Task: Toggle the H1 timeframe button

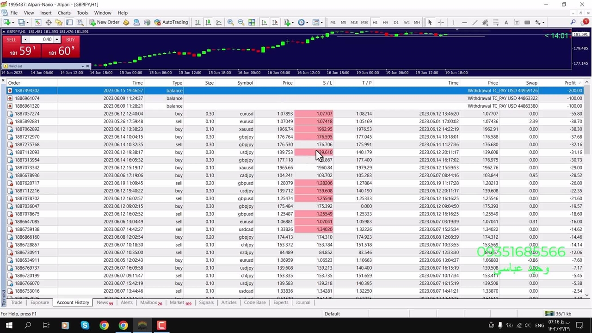Action: (375, 22)
